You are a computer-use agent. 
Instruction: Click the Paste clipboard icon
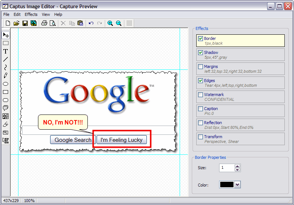80,23
